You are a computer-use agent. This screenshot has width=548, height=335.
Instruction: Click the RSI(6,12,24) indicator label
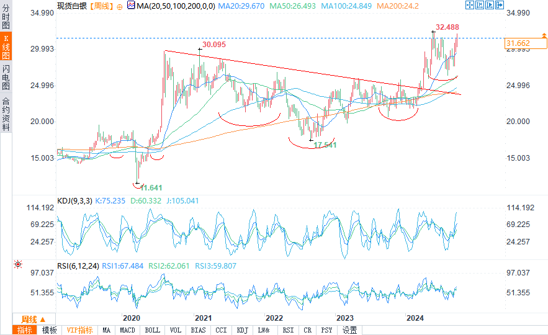point(78,266)
